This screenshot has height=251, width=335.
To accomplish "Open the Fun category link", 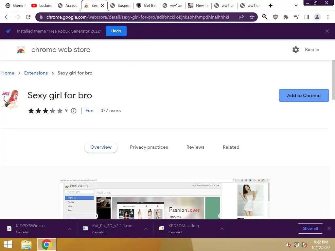I will [x=89, y=111].
